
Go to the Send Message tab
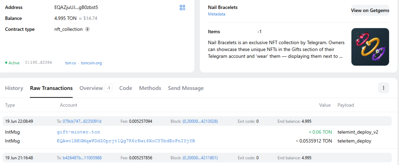click(x=186, y=88)
